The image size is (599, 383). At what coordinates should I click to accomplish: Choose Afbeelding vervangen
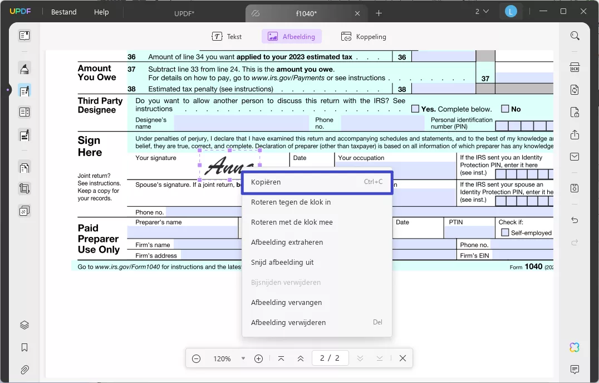(317, 302)
